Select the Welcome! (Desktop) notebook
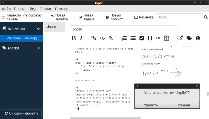This screenshot has height=119, width=209. pos(22,38)
